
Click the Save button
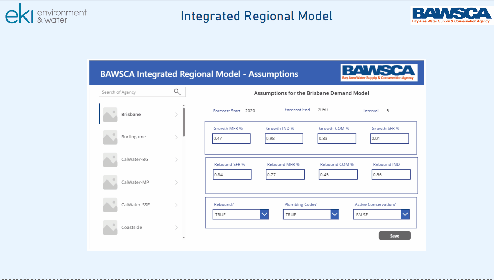coord(395,236)
